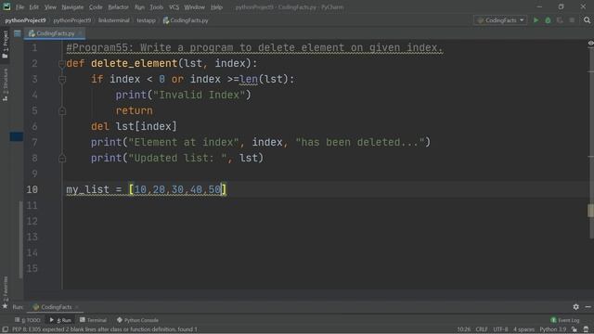The image size is (594, 334).
Task: Open the Project tool window sidebar button
Action: pos(5,45)
